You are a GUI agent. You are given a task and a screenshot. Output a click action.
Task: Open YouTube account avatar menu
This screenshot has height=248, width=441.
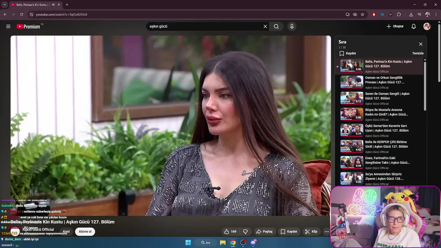[x=427, y=27]
